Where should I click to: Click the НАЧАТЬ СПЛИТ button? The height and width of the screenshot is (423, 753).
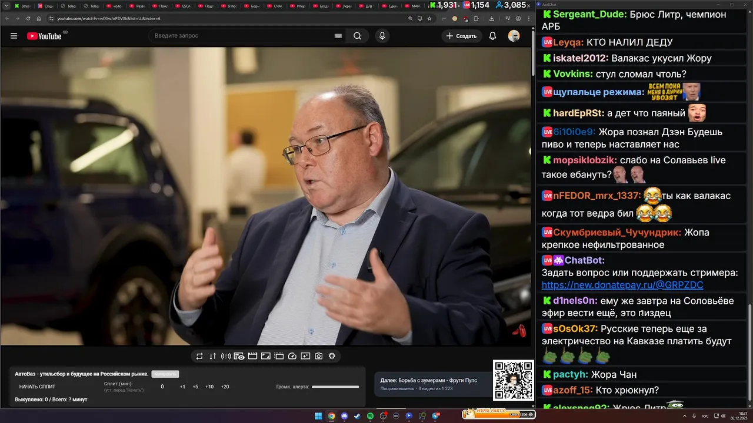pos(37,387)
